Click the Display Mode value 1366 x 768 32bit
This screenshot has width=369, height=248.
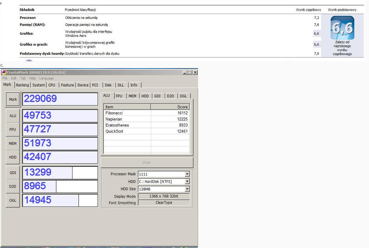point(164,196)
